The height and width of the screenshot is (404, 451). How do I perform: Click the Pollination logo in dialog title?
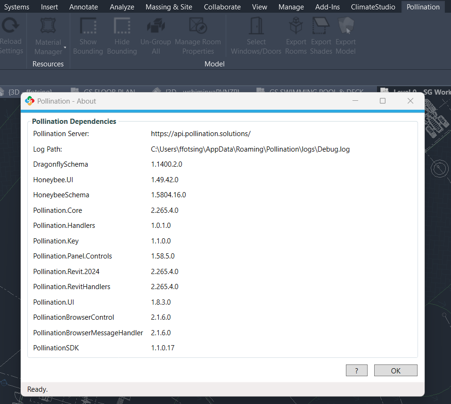[30, 101]
